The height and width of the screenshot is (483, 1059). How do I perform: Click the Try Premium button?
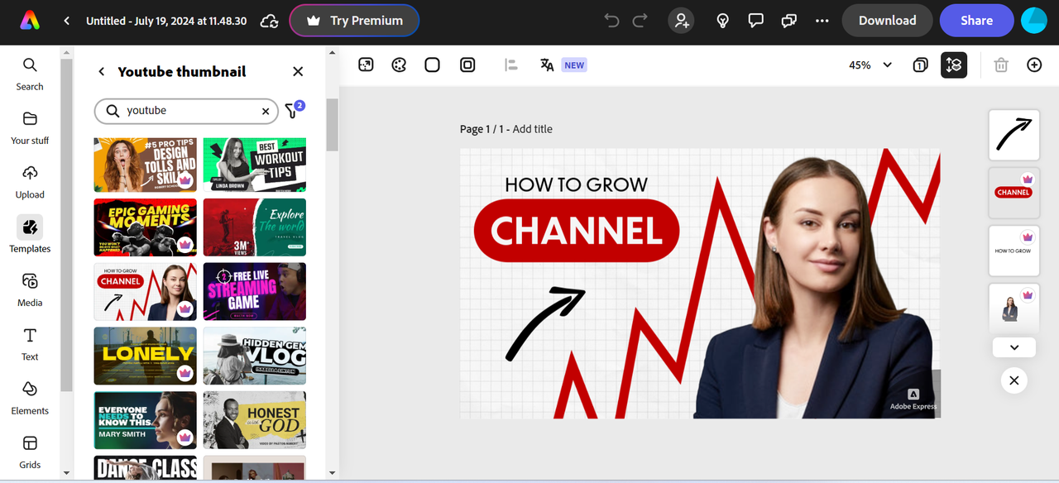354,21
